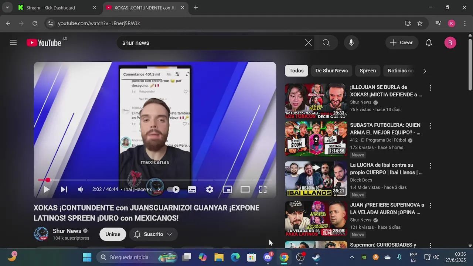
Task: Open Chrome three-dot menu
Action: click(x=464, y=23)
